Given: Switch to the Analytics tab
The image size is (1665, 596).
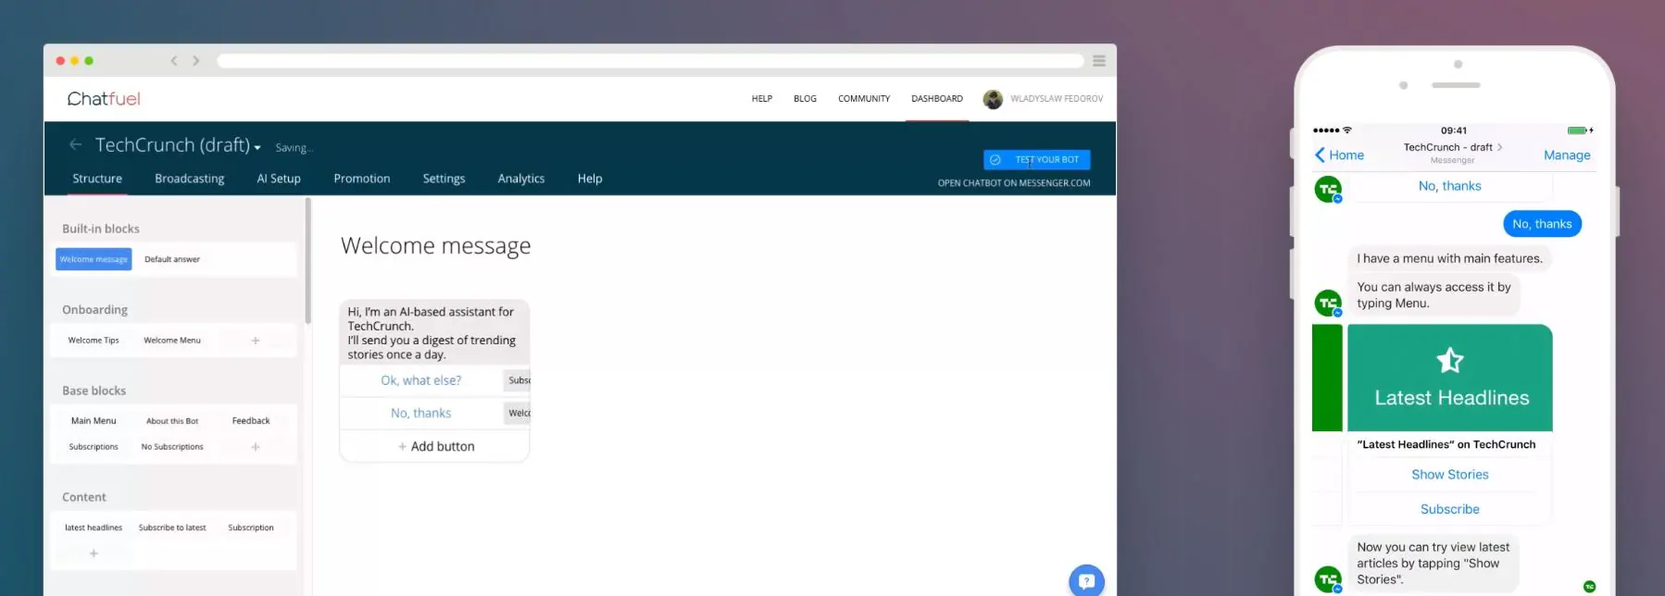Looking at the screenshot, I should coord(521,179).
